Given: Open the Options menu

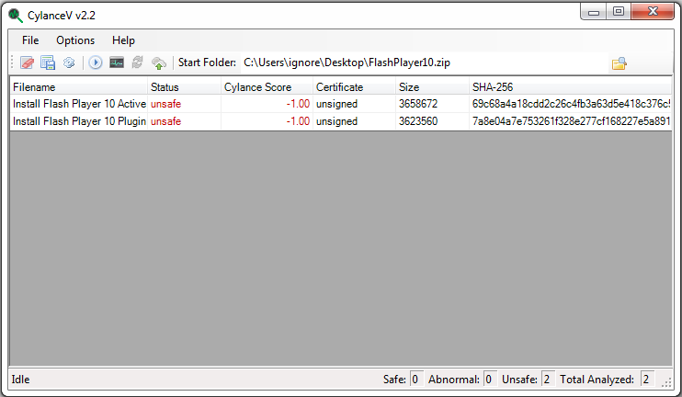Looking at the screenshot, I should [x=75, y=40].
